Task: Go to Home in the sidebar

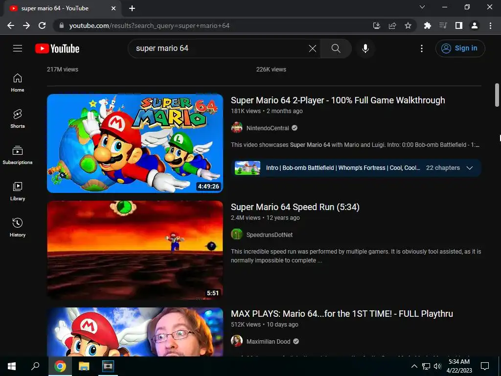Action: click(18, 83)
